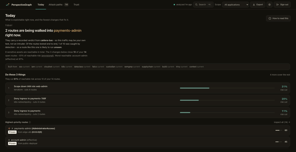
Task: Click the 14 badge on Attack paths
Action: coord(66,5)
